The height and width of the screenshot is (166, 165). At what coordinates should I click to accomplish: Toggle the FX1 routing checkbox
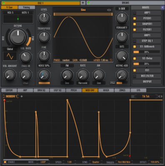tap(135, 71)
